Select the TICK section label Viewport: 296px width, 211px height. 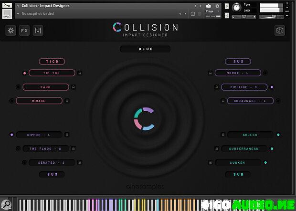tap(52, 61)
